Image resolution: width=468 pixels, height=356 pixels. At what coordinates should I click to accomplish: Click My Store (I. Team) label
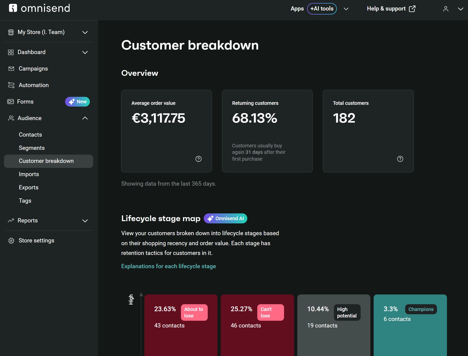[x=41, y=32]
